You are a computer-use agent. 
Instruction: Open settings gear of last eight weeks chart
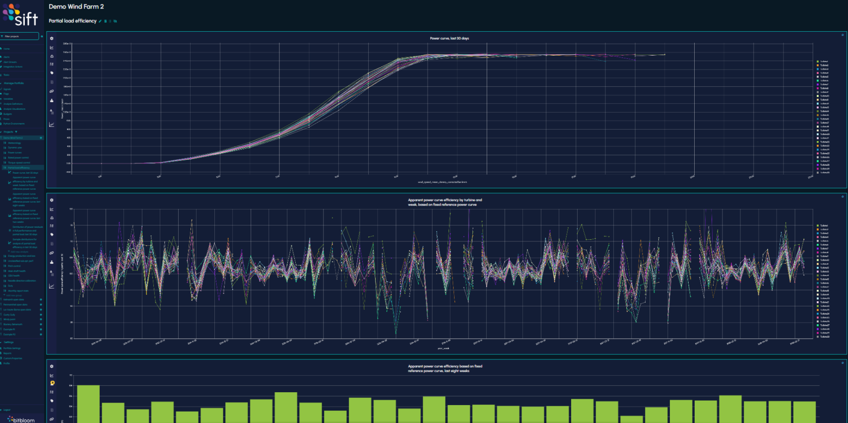coord(52,366)
